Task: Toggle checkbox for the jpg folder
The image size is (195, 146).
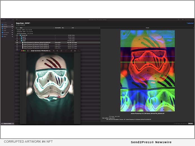Action: click(17, 37)
